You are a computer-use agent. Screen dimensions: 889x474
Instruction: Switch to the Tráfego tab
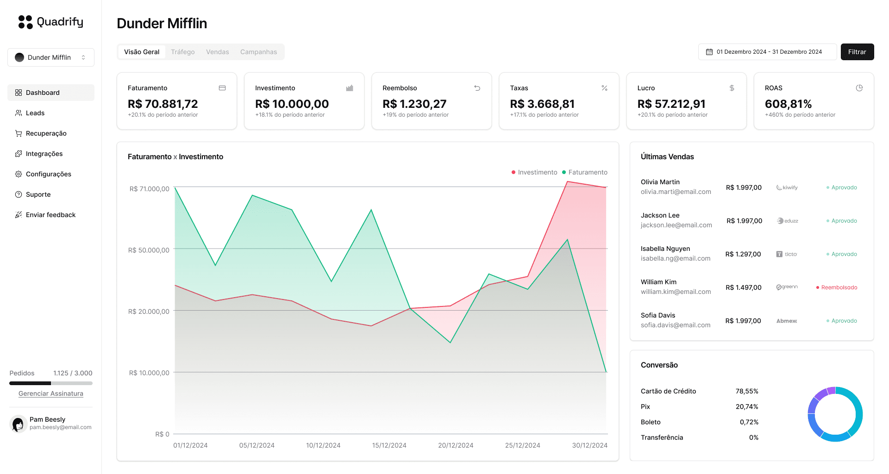[182, 52]
